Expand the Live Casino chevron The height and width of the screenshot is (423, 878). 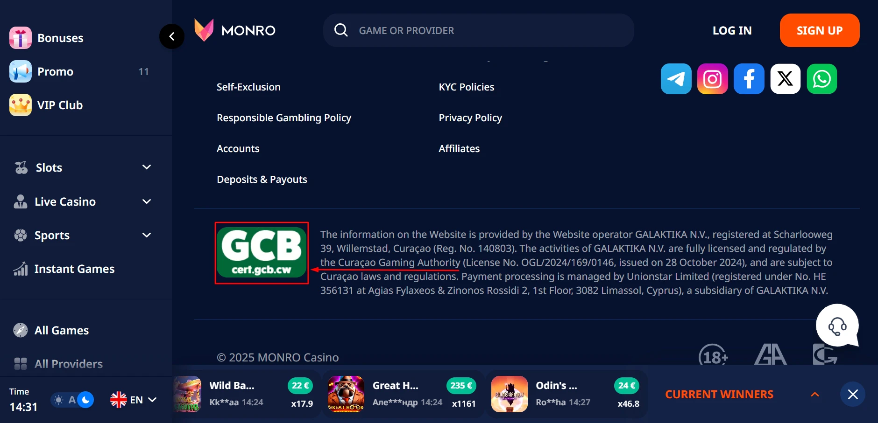147,201
